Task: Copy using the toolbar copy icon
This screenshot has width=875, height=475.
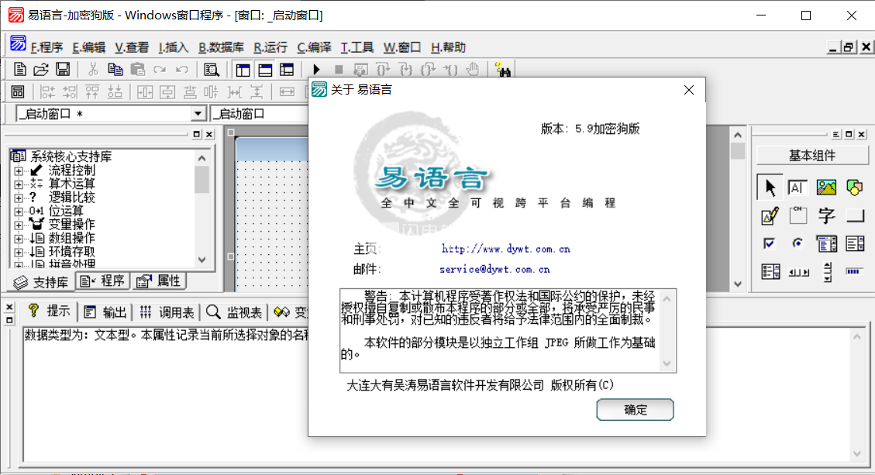Action: click(x=115, y=69)
